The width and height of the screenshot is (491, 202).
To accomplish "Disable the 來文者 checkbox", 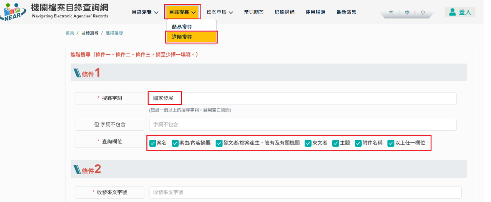I will coord(308,143).
